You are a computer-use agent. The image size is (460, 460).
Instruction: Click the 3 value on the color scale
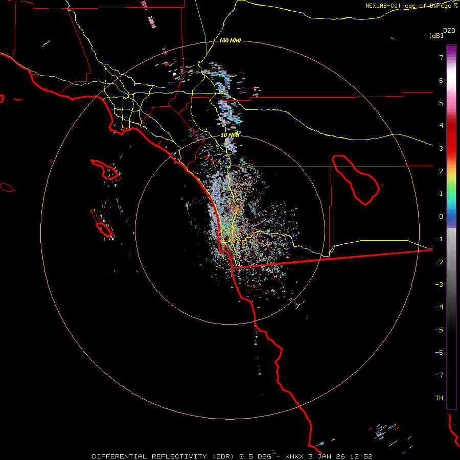pos(441,148)
